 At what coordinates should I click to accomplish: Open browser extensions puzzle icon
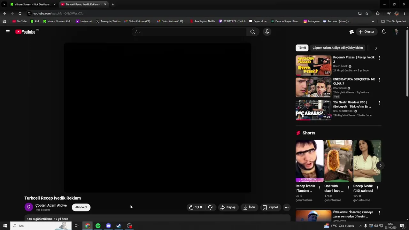[x=378, y=13]
